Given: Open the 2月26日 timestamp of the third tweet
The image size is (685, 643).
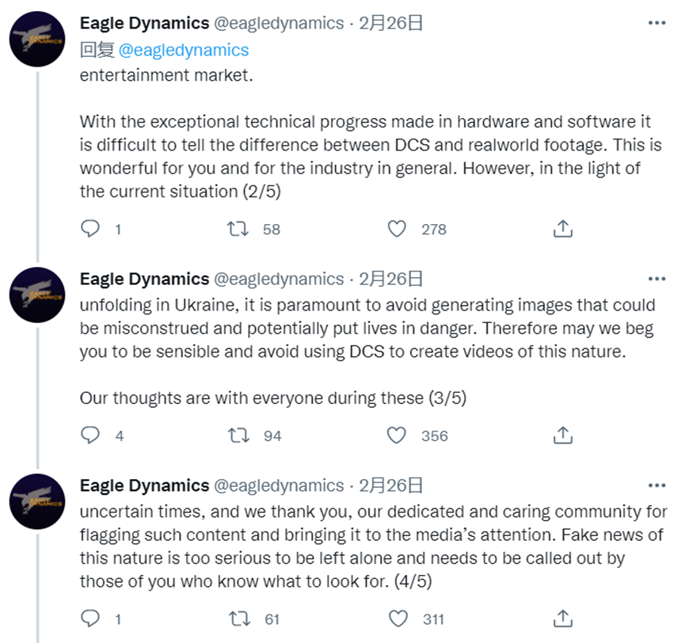Looking at the screenshot, I should click(391, 485).
